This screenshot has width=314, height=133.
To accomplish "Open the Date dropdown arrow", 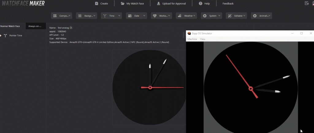I will [144, 15].
